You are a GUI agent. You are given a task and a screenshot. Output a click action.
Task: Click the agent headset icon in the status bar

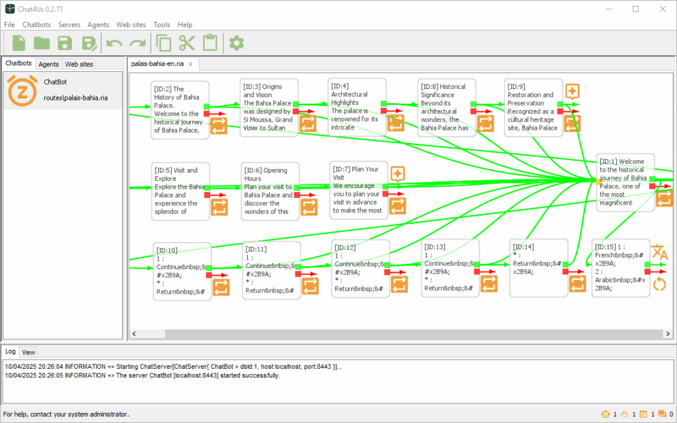point(626,414)
